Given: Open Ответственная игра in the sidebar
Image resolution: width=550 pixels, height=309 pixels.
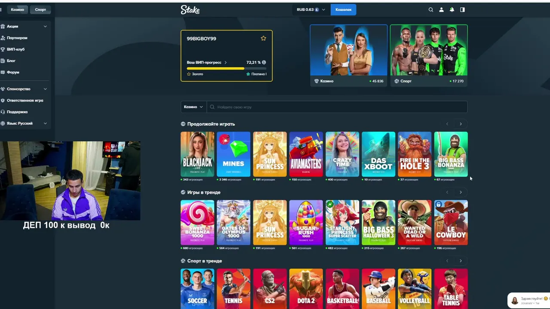Looking at the screenshot, I should (25, 100).
